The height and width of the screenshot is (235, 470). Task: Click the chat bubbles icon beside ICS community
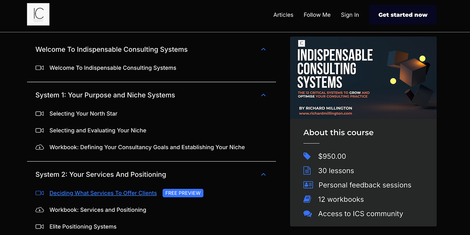click(x=308, y=214)
